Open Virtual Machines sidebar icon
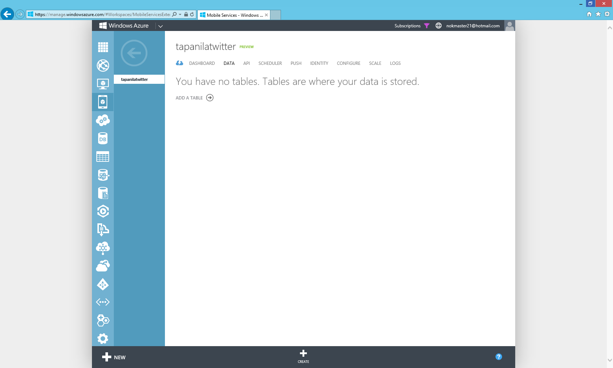613x368 pixels. point(103,84)
